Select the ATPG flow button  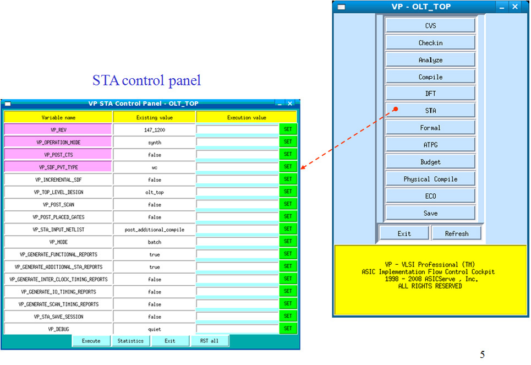(430, 145)
